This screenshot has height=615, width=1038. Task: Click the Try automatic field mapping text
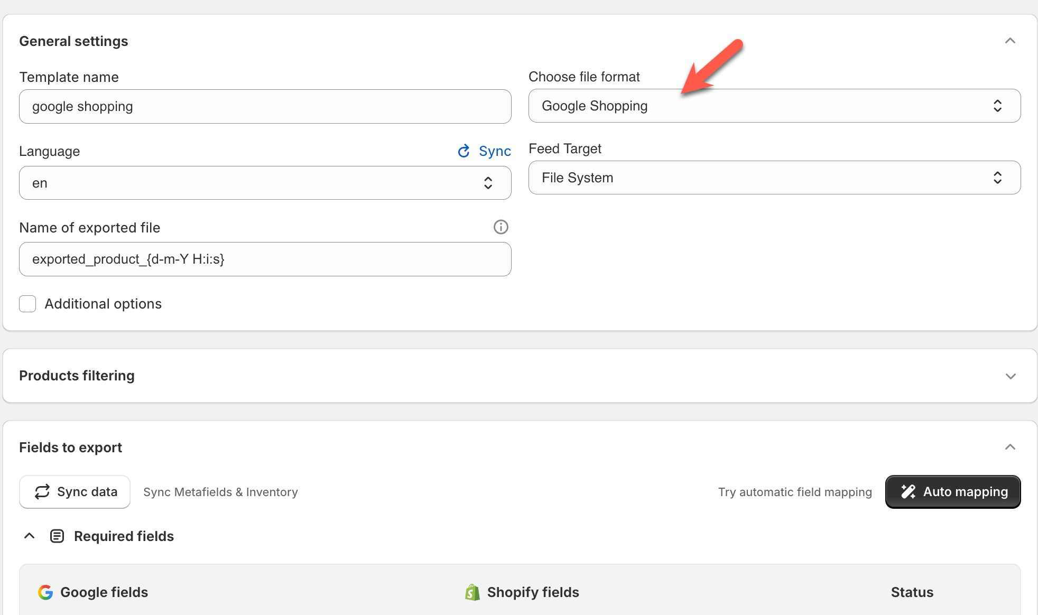tap(795, 492)
